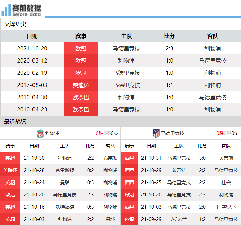241x226 pixels.
Task: Click the blue bar chart logo icon
Action: [6, 10]
